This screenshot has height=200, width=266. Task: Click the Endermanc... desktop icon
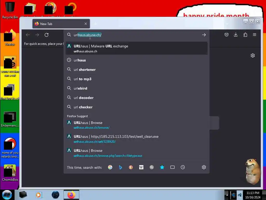pyautogui.click(x=10, y=119)
